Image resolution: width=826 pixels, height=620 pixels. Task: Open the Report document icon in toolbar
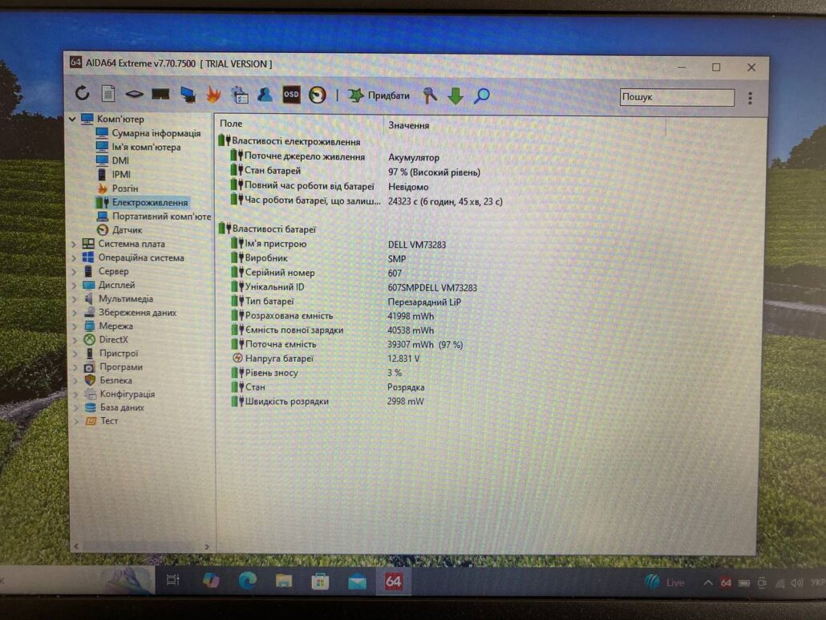[x=108, y=94]
